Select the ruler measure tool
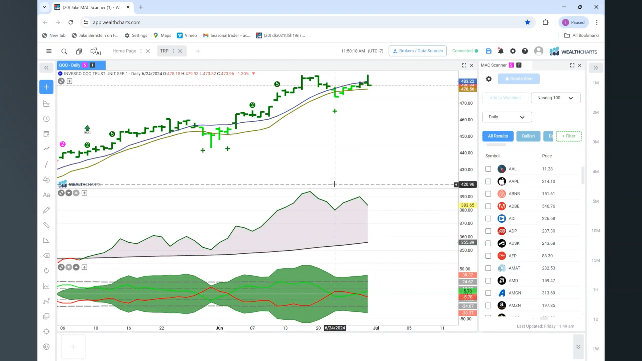This screenshot has width=642, height=361. coord(46,225)
